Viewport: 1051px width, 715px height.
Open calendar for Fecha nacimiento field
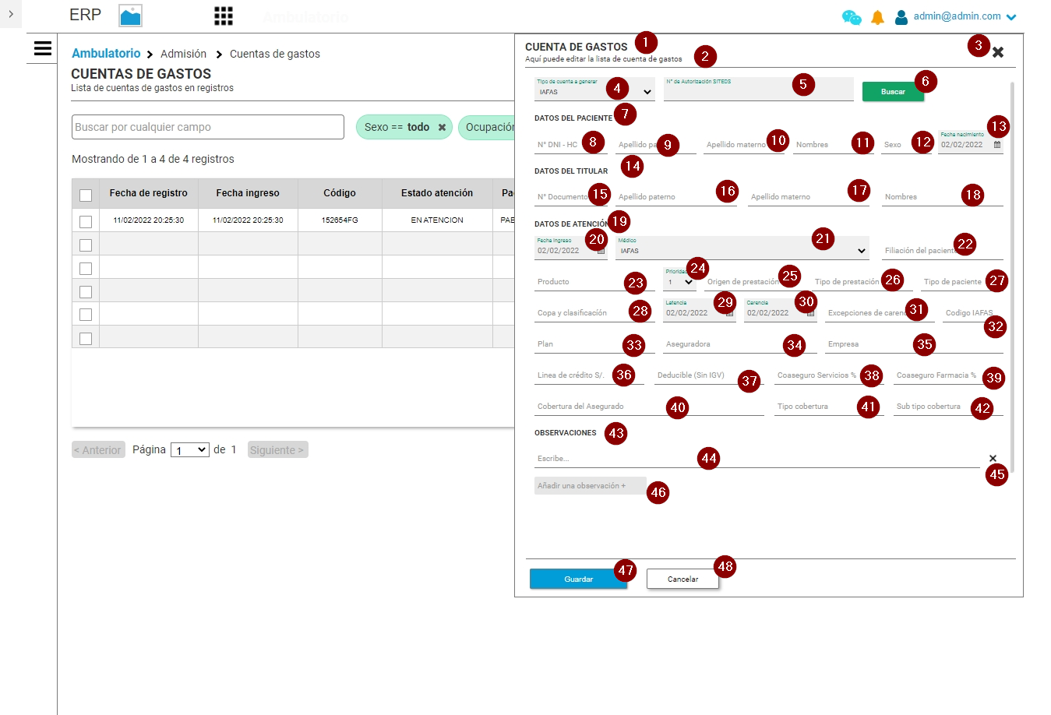997,145
